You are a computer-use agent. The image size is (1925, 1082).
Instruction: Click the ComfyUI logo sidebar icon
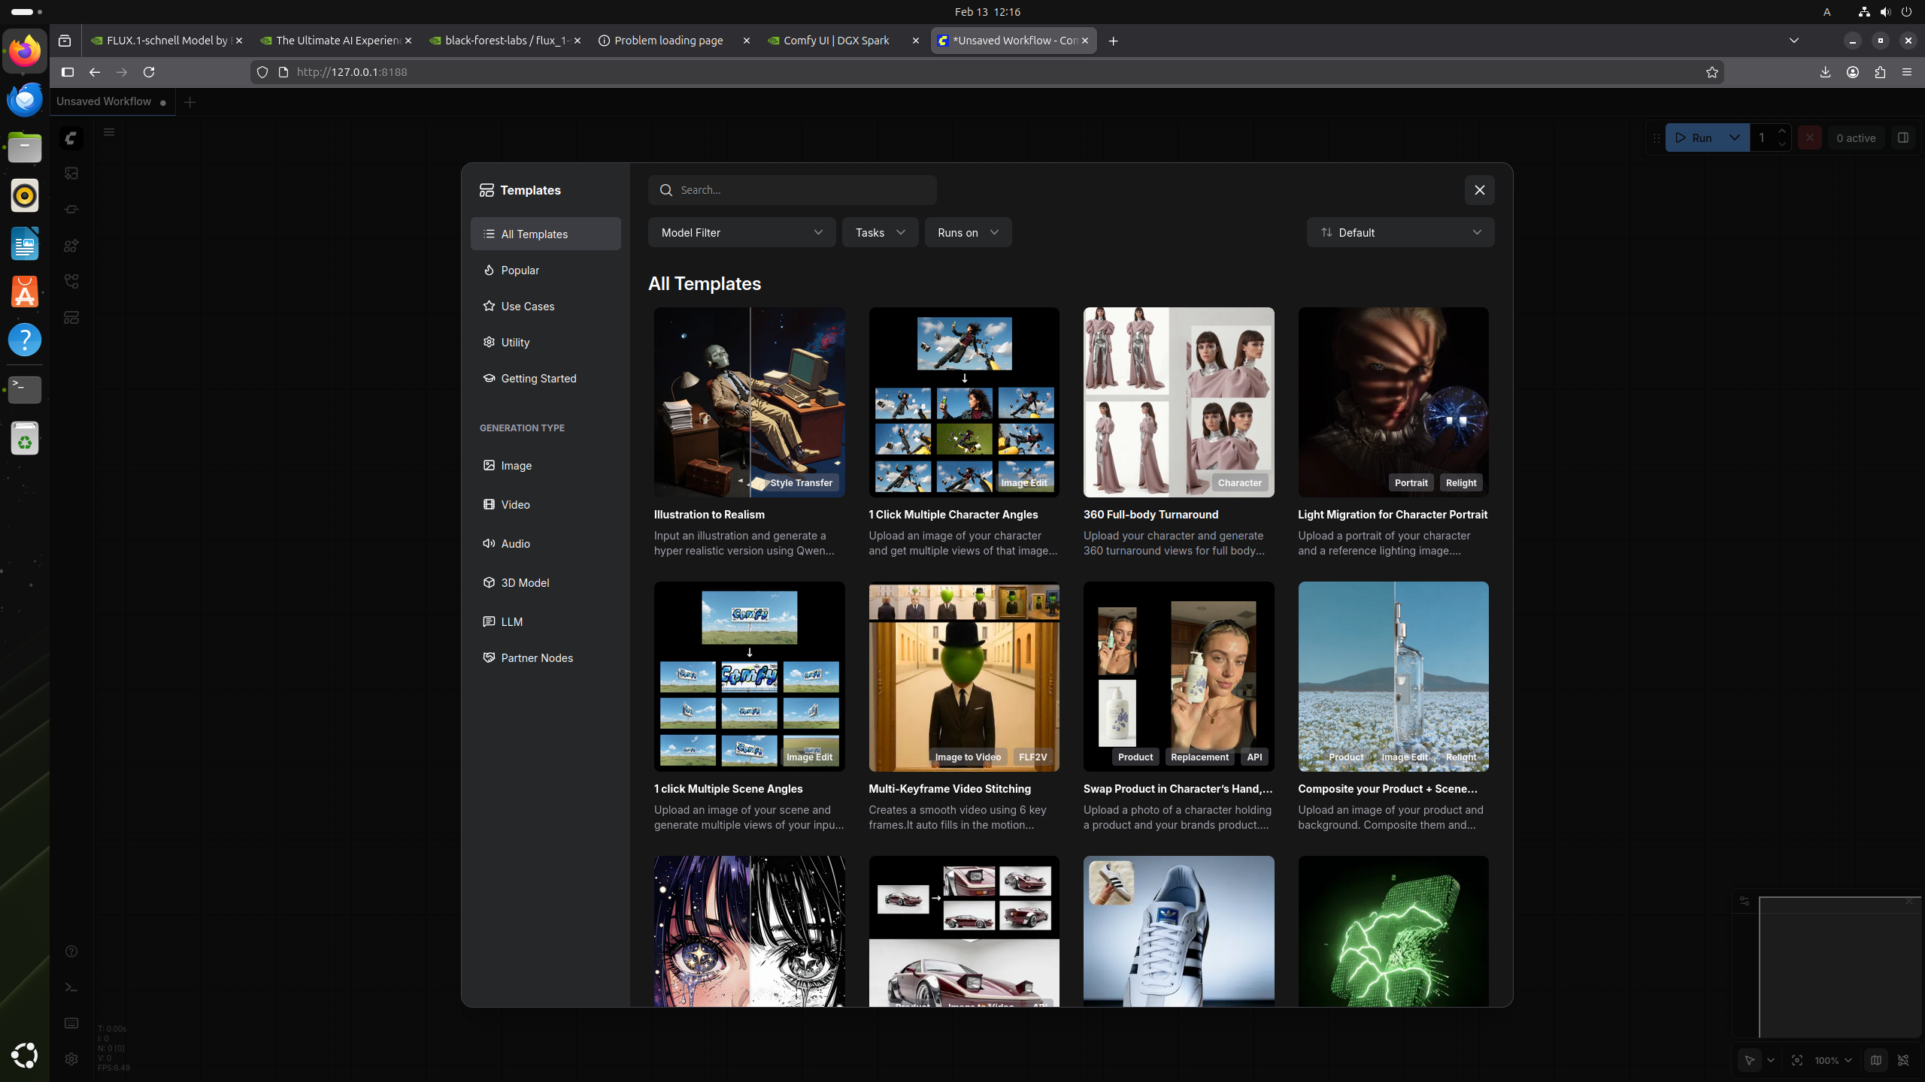[71, 138]
